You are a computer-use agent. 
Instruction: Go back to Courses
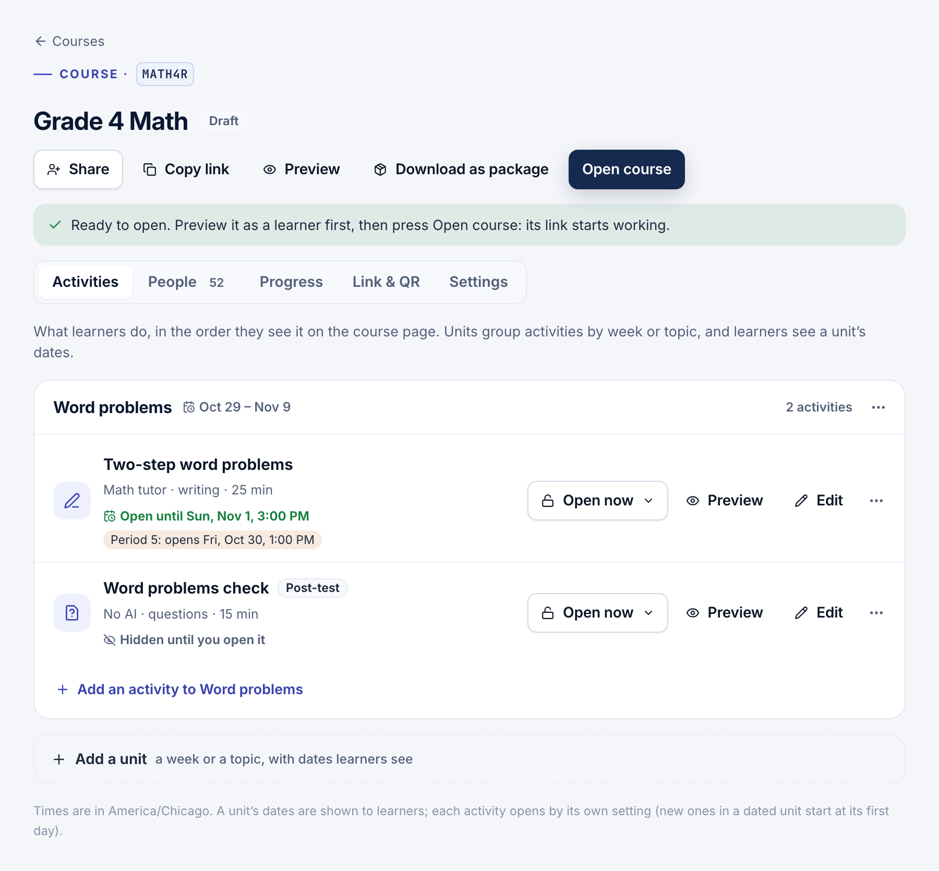69,41
